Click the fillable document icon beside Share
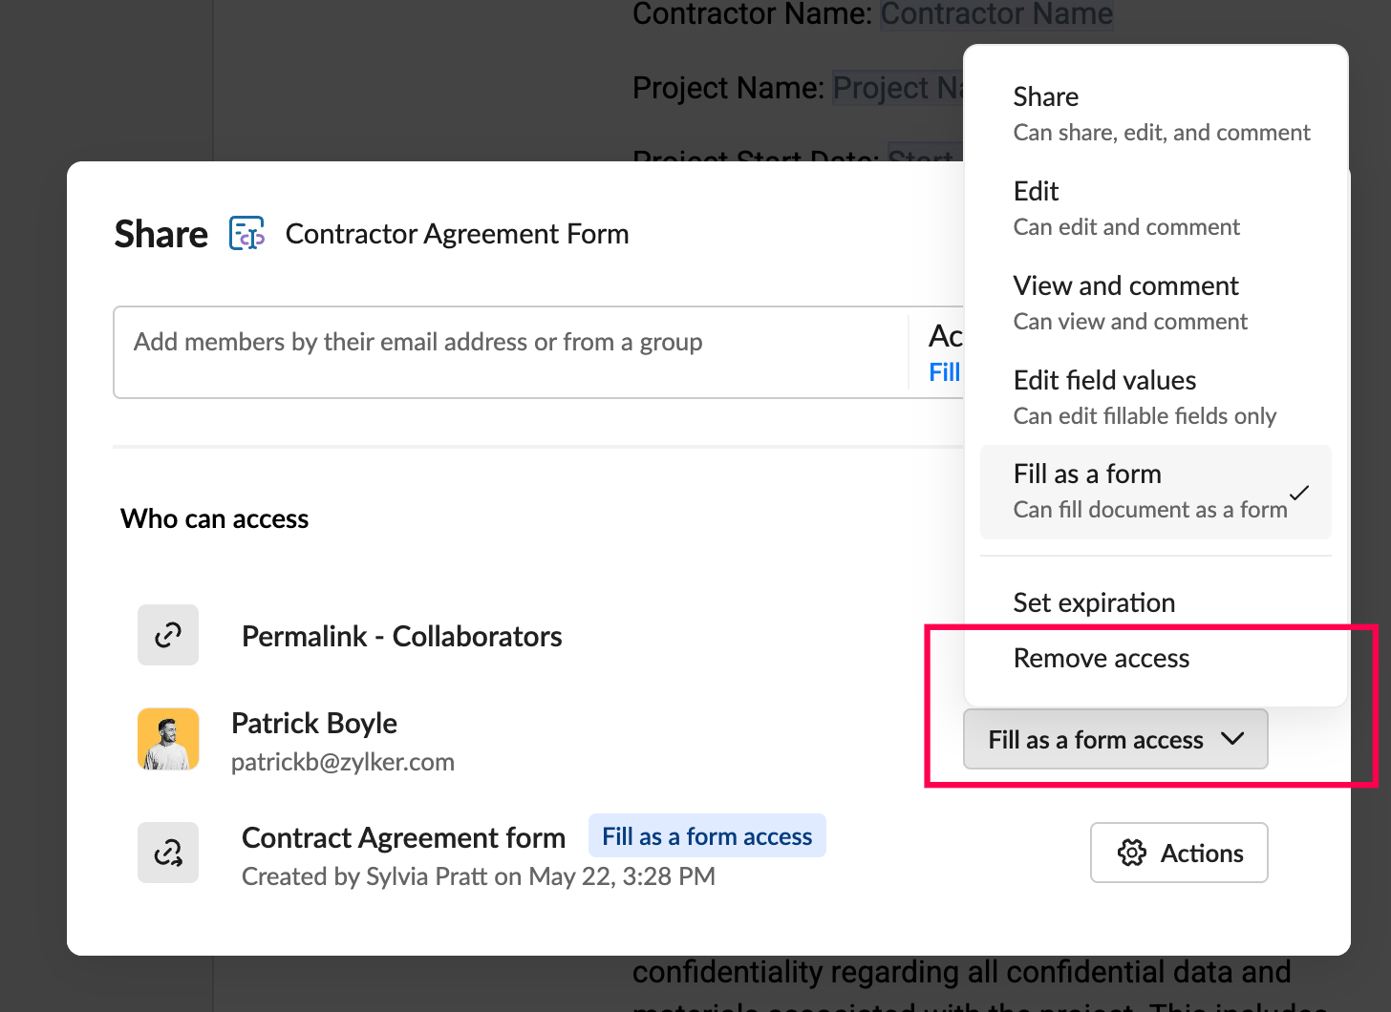 pyautogui.click(x=246, y=234)
